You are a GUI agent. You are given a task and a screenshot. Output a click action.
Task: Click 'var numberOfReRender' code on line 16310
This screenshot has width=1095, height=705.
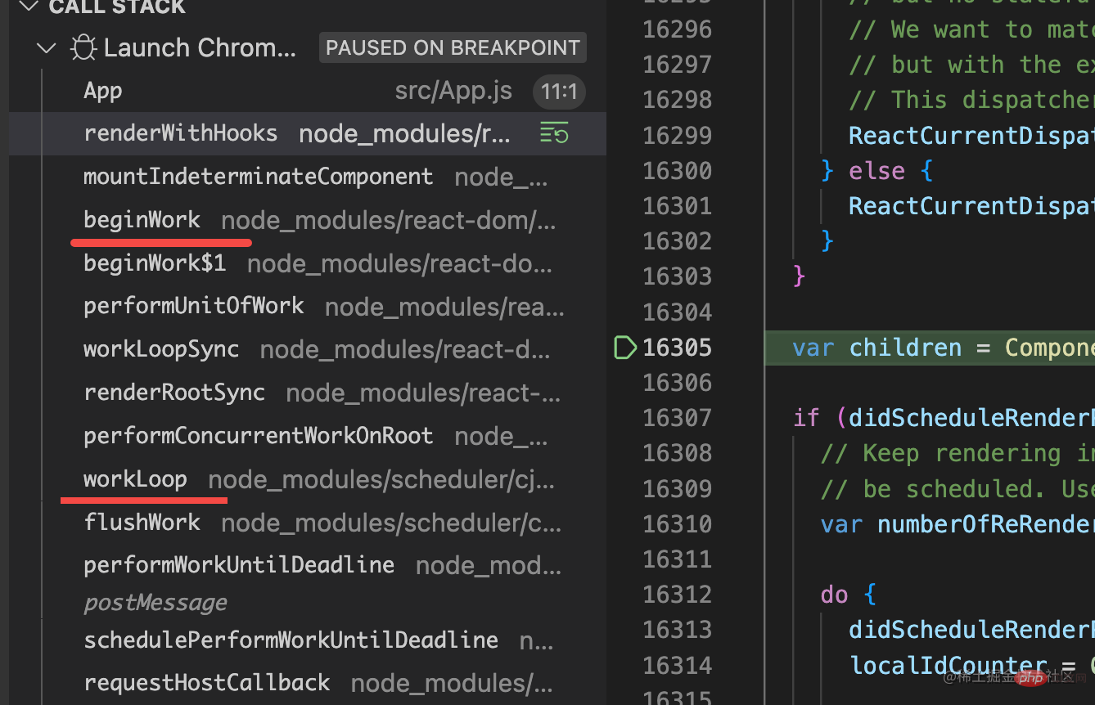click(958, 523)
